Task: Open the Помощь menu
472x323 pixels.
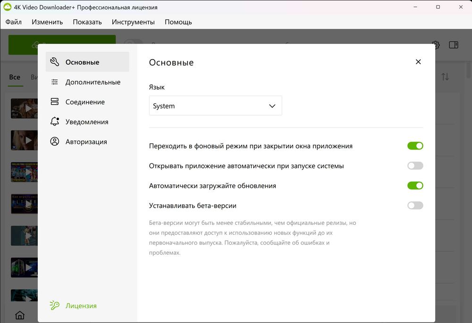Action: pyautogui.click(x=178, y=22)
